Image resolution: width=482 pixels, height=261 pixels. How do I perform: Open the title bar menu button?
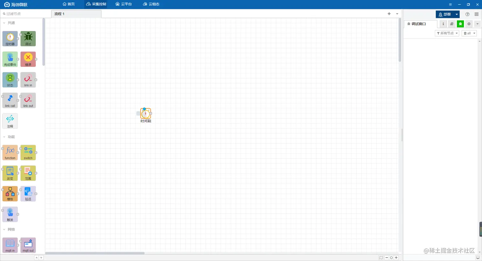450,4
